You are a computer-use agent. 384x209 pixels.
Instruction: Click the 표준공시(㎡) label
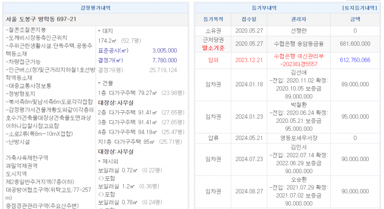click(113, 50)
